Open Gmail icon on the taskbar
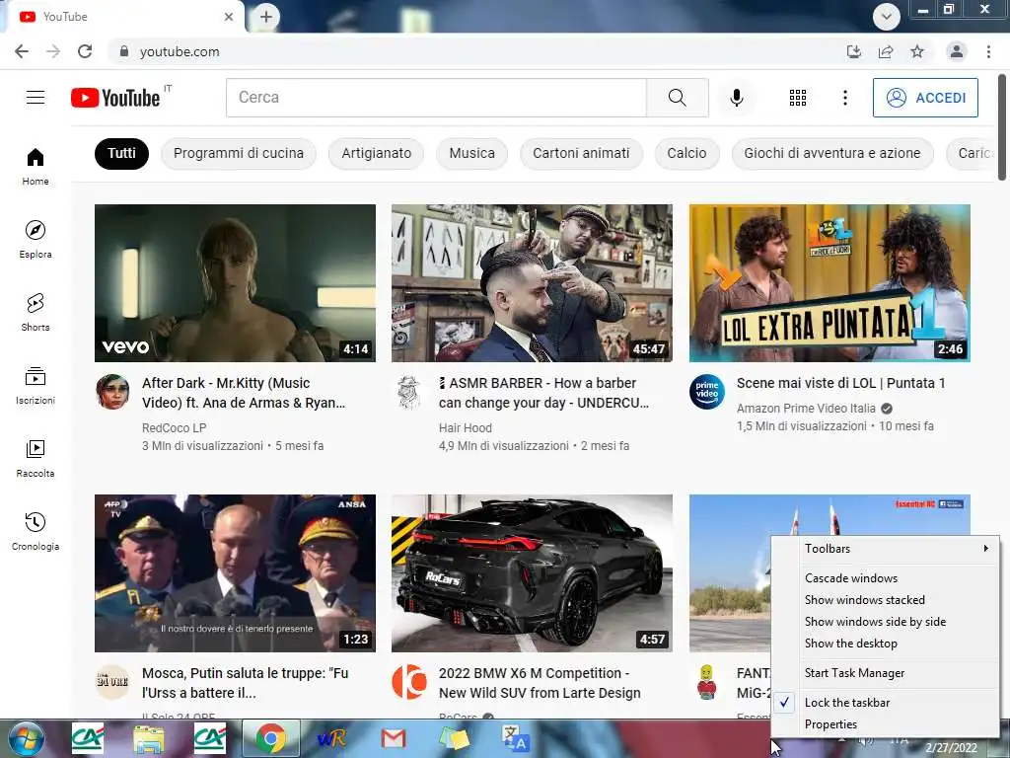Screen dimensions: 1010x758 tap(393, 738)
